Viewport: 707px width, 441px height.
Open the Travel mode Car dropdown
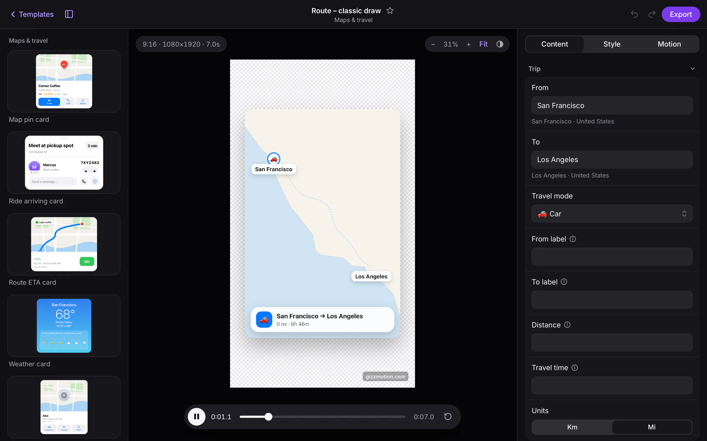pos(612,214)
